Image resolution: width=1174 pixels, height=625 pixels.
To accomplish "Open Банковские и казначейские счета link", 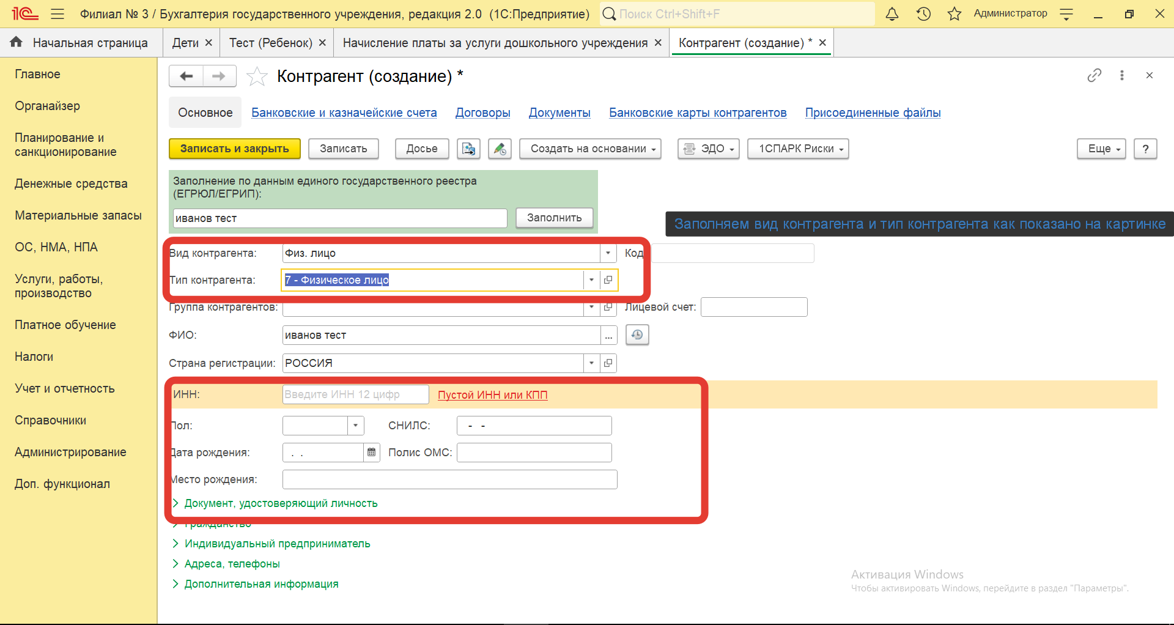I will pos(344,113).
